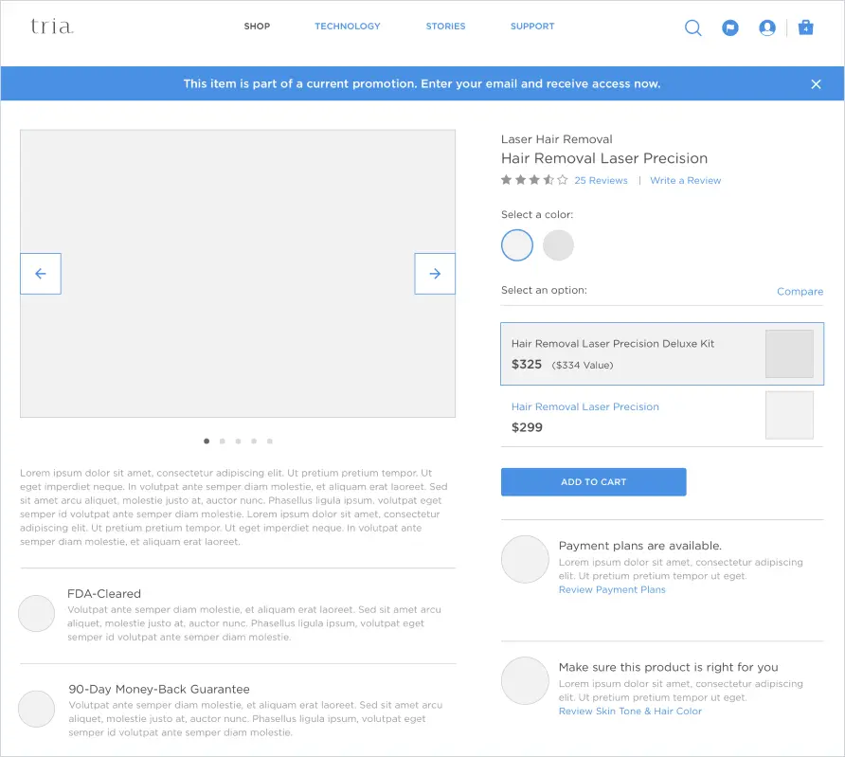Viewport: 845px width, 757px height.
Task: Click the main product image
Action: [238, 274]
